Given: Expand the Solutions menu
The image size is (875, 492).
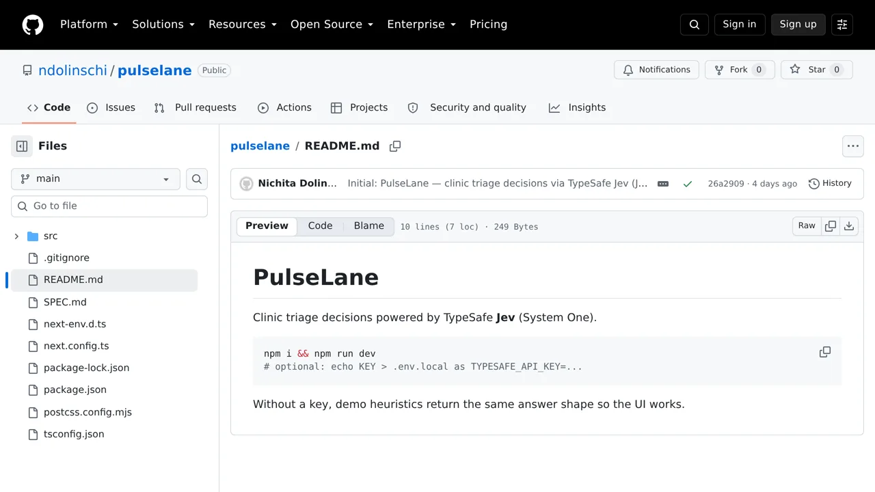Looking at the screenshot, I should (x=163, y=25).
